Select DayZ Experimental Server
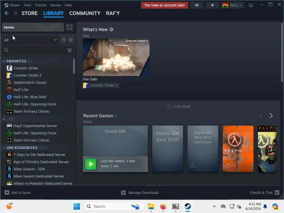Image resolution: width=284 pixels, height=213 pixels. [35, 126]
